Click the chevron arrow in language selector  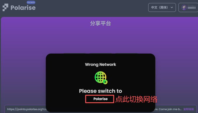pos(172,8)
